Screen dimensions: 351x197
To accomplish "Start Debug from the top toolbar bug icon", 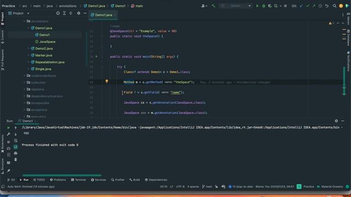I will 264,6.
